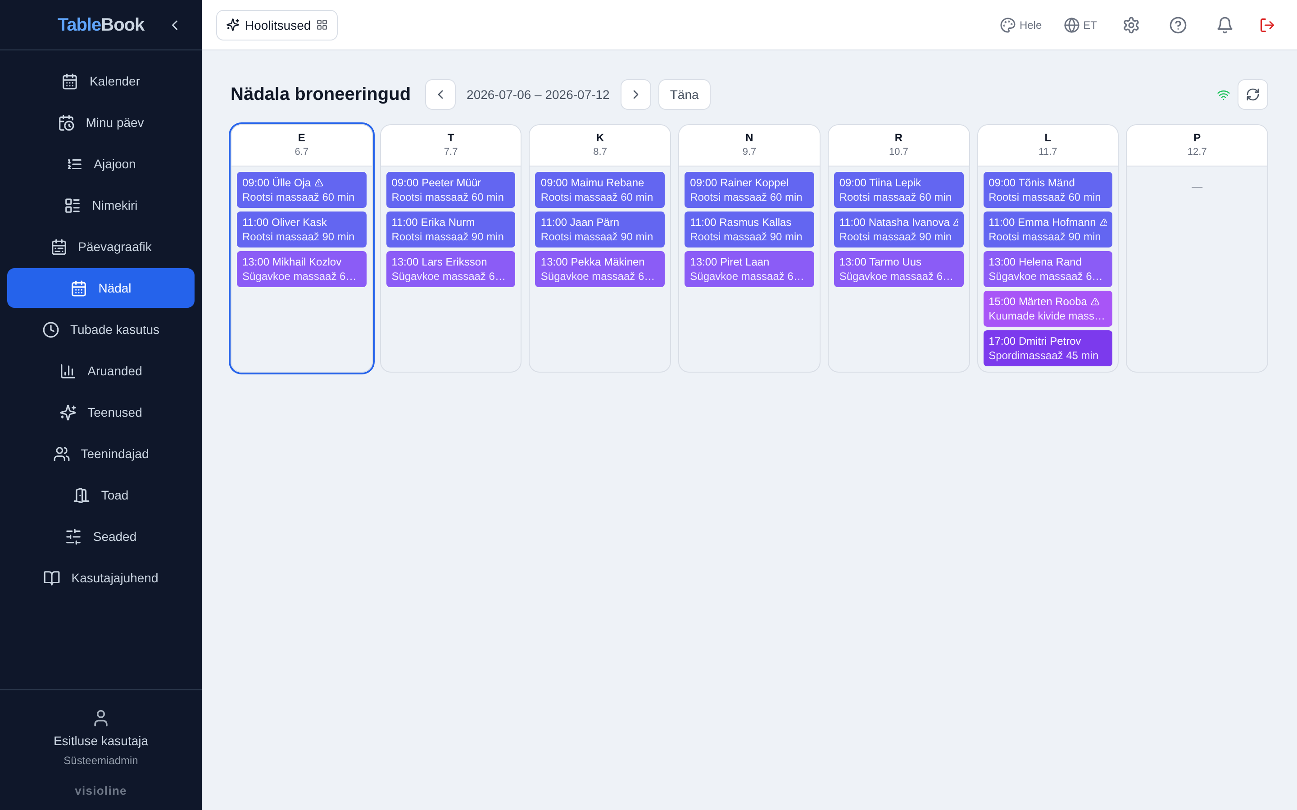Click the red logout icon

(1267, 25)
